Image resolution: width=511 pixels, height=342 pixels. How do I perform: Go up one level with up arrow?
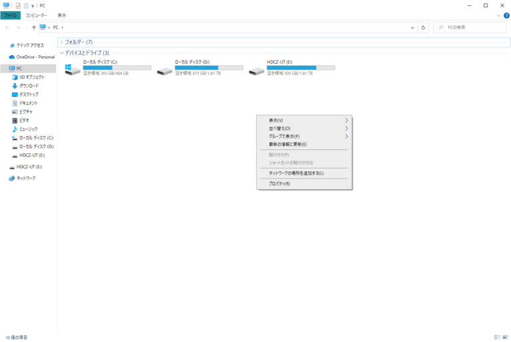34,27
